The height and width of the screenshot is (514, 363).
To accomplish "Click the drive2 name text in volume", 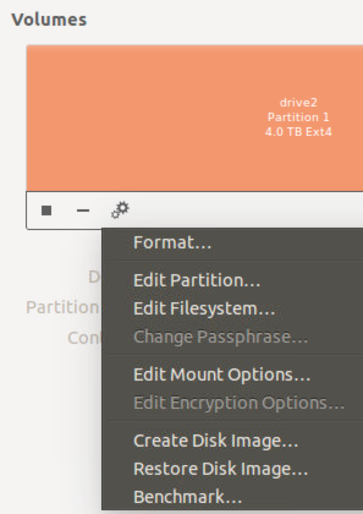I will (x=298, y=103).
